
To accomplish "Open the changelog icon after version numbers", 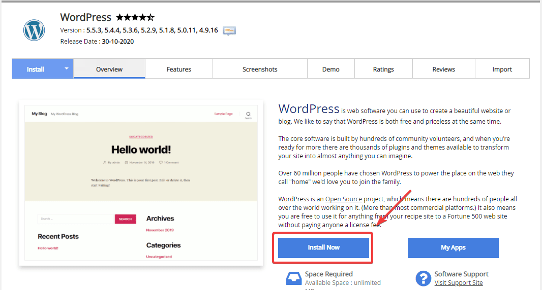I will [x=229, y=31].
